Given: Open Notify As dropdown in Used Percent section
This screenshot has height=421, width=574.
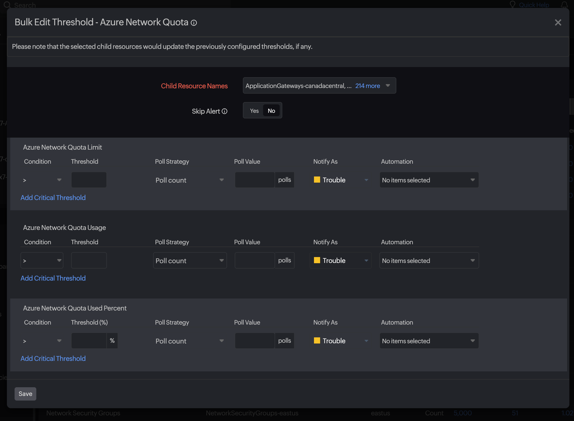Looking at the screenshot, I should tap(340, 341).
